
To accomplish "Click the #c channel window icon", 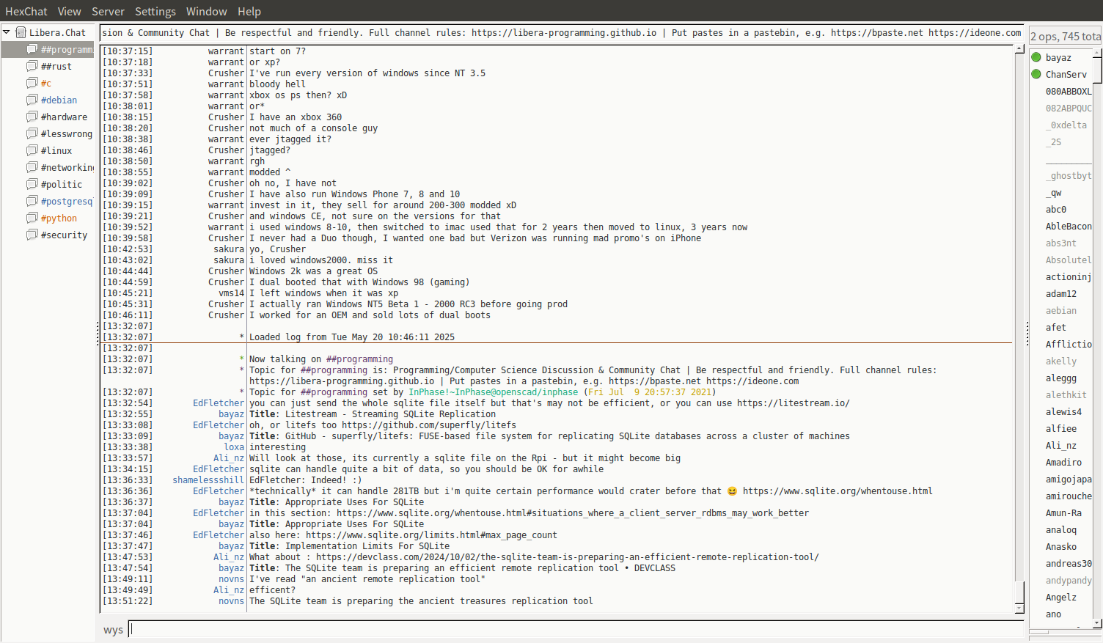I will (x=32, y=83).
